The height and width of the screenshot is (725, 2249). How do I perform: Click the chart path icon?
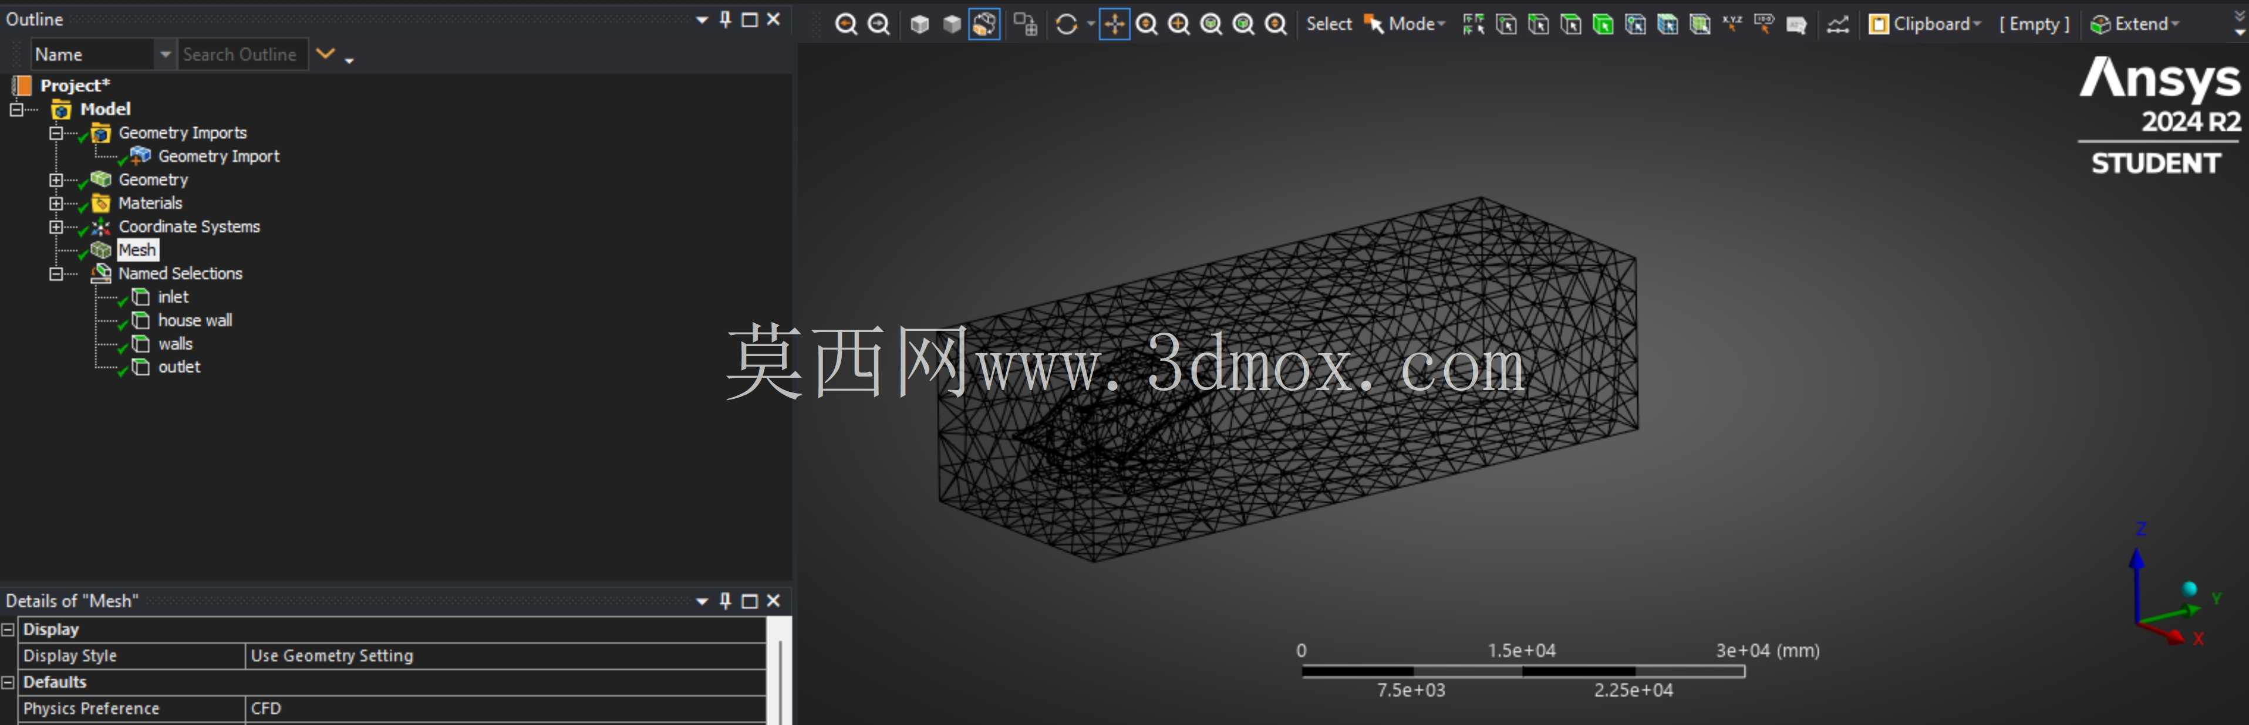[1838, 25]
